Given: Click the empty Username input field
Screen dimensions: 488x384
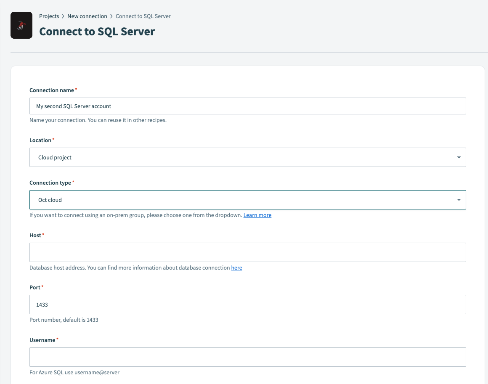Looking at the screenshot, I should tap(247, 357).
